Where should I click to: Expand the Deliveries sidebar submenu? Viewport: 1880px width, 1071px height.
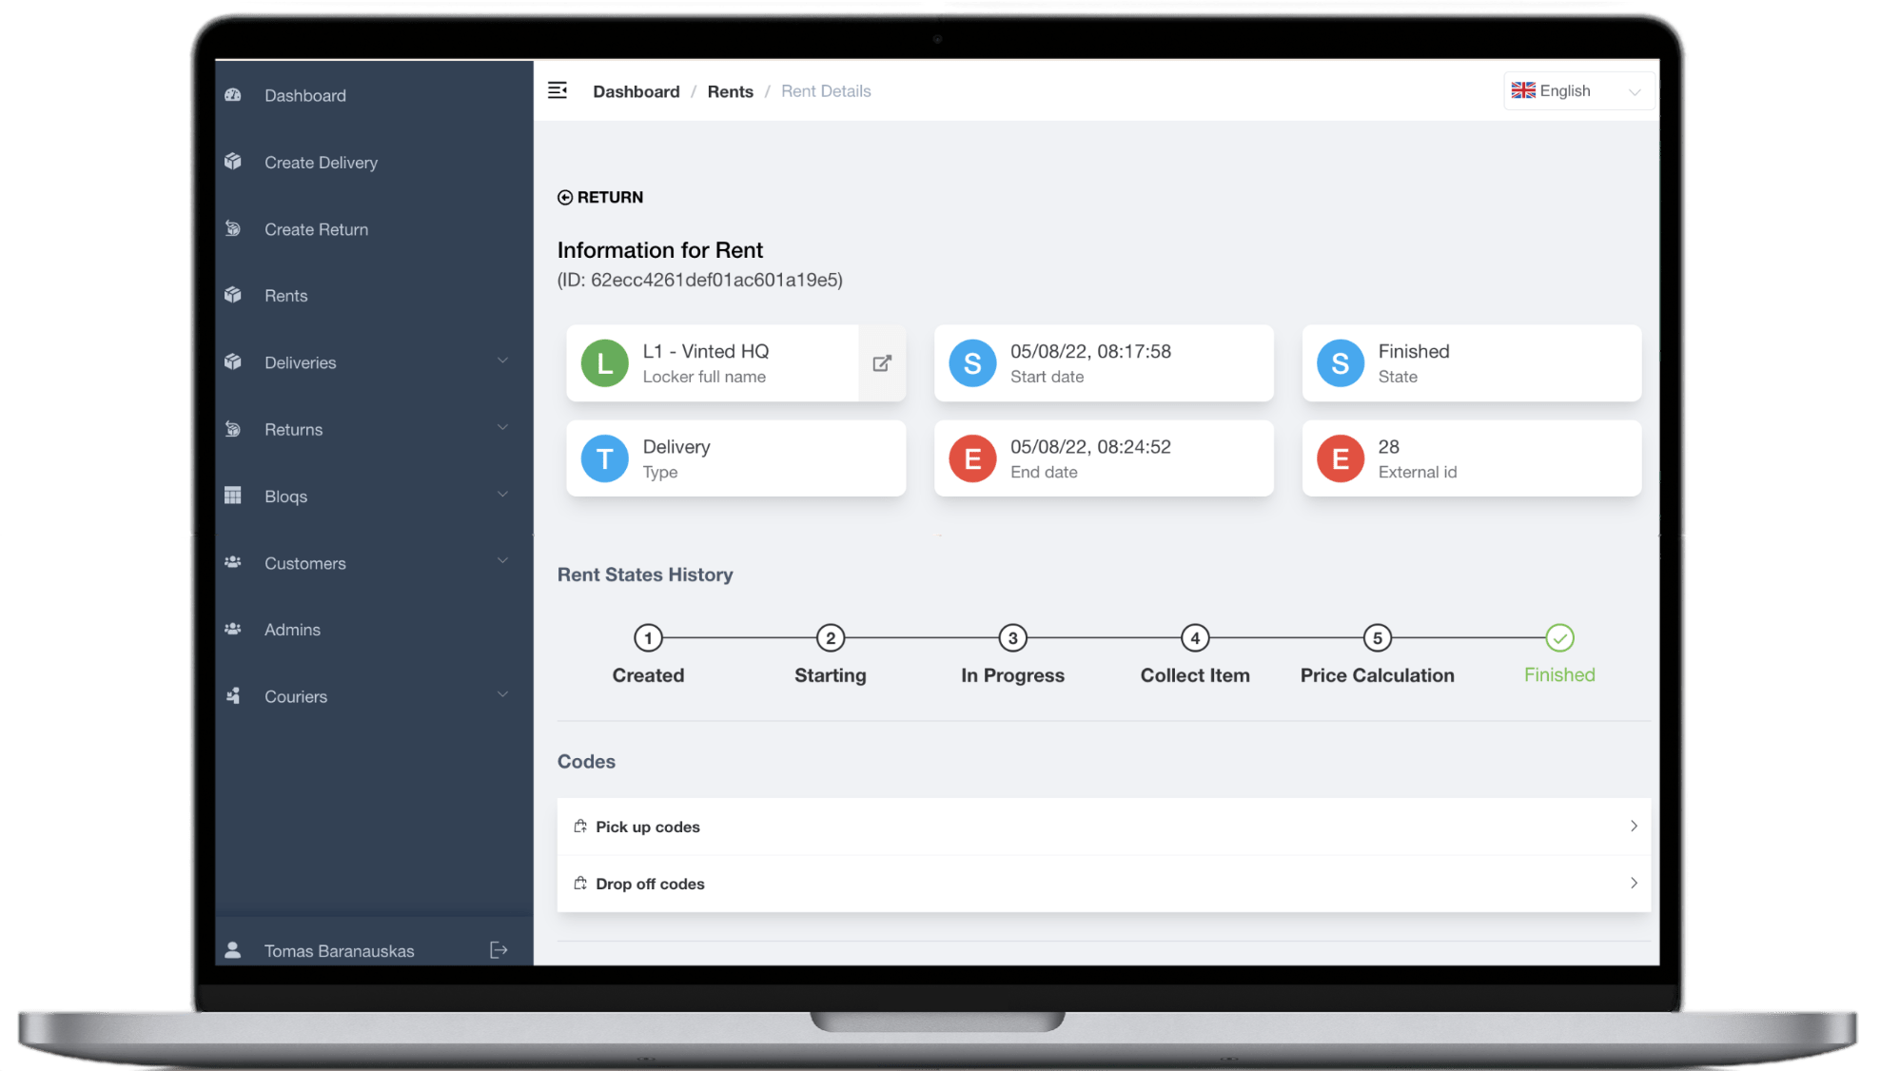[502, 361]
